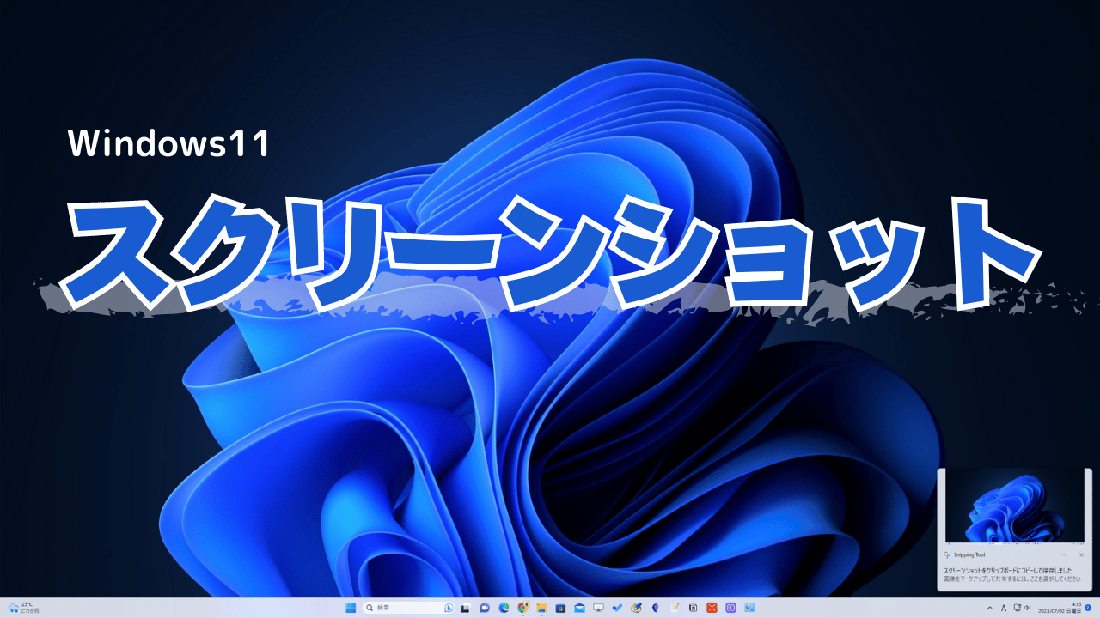Toggle the IME input mode 'A' indicator
Screen dimensions: 1100x618
pyautogui.click(x=1004, y=608)
